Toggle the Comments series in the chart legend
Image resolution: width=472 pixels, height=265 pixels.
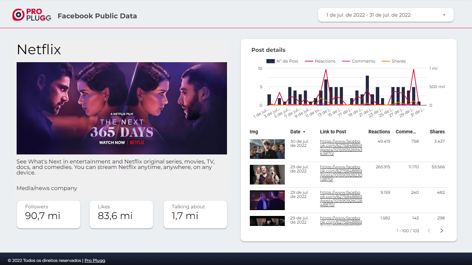click(358, 61)
